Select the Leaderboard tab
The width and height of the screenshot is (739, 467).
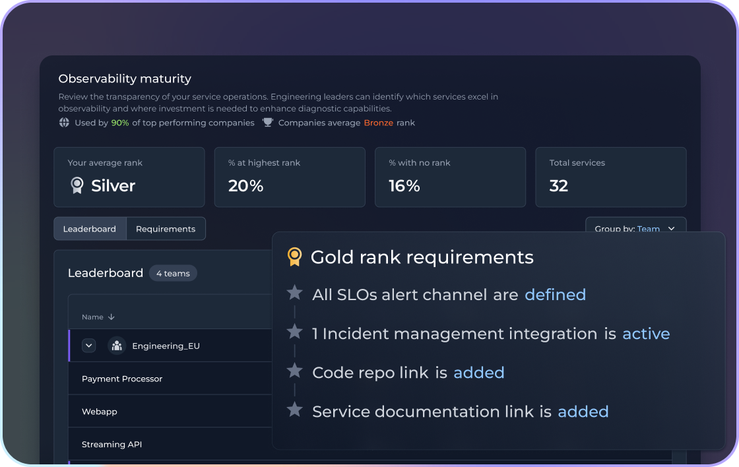(90, 229)
